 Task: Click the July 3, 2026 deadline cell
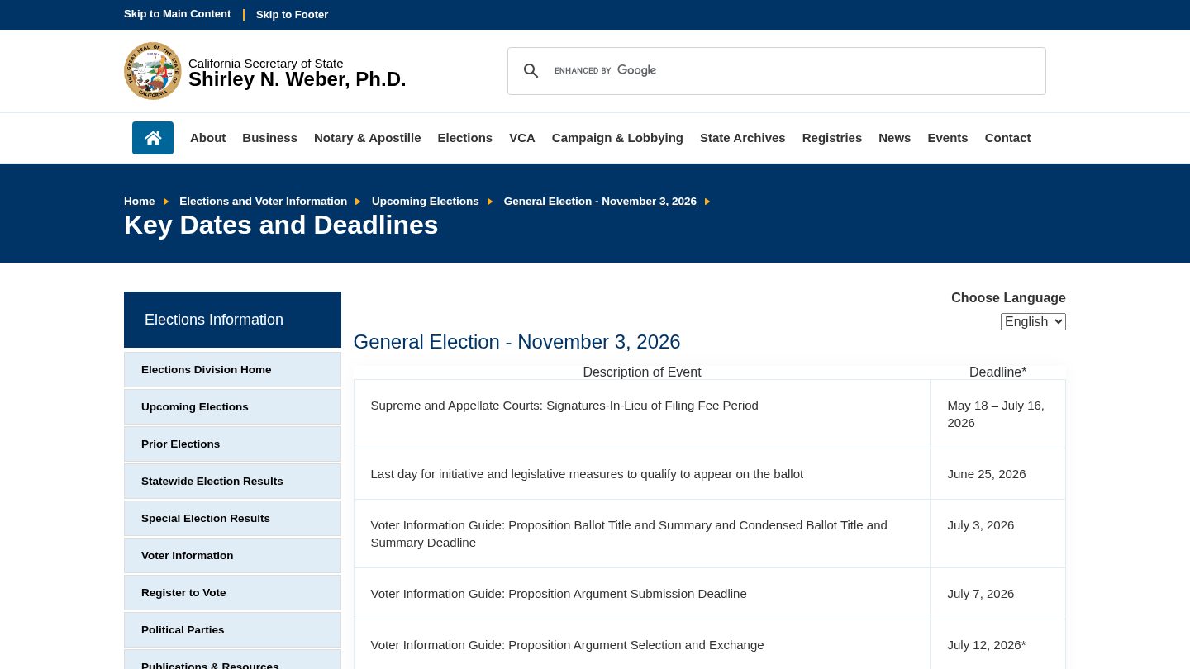click(997, 534)
